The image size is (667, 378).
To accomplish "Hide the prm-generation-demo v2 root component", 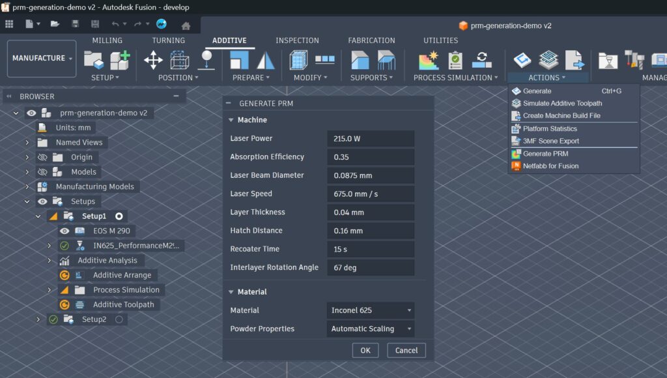I will click(31, 113).
